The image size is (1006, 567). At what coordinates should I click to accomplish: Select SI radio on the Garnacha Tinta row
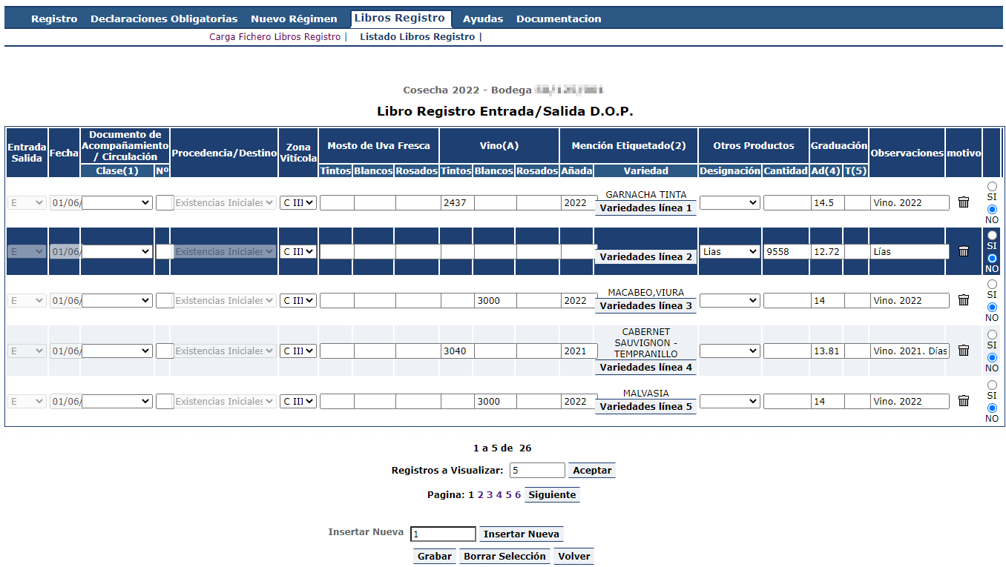click(x=992, y=186)
